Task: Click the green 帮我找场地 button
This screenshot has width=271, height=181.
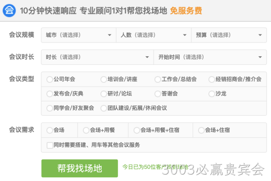Action: click(x=80, y=168)
